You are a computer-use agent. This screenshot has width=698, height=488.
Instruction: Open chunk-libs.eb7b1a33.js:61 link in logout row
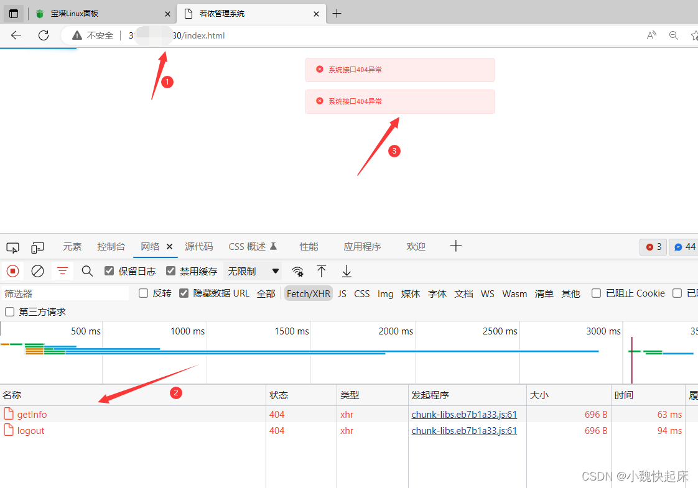464,431
